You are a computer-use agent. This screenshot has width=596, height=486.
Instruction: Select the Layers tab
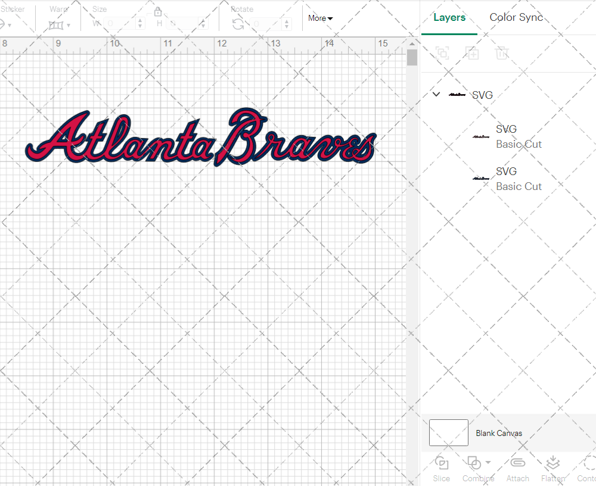449,17
